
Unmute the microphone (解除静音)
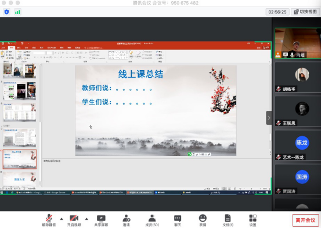click(x=49, y=220)
